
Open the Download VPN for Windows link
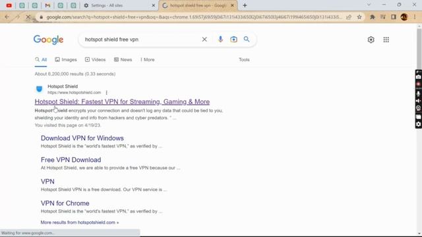pyautogui.click(x=82, y=138)
